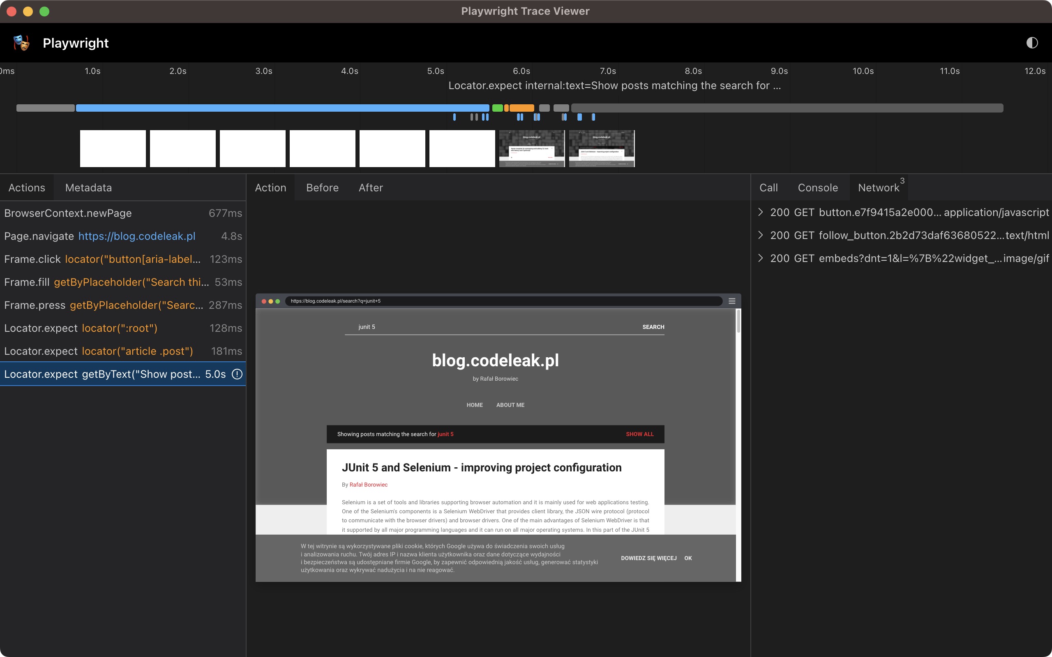Click the Playwright masks logo
The image size is (1052, 657).
(21, 43)
